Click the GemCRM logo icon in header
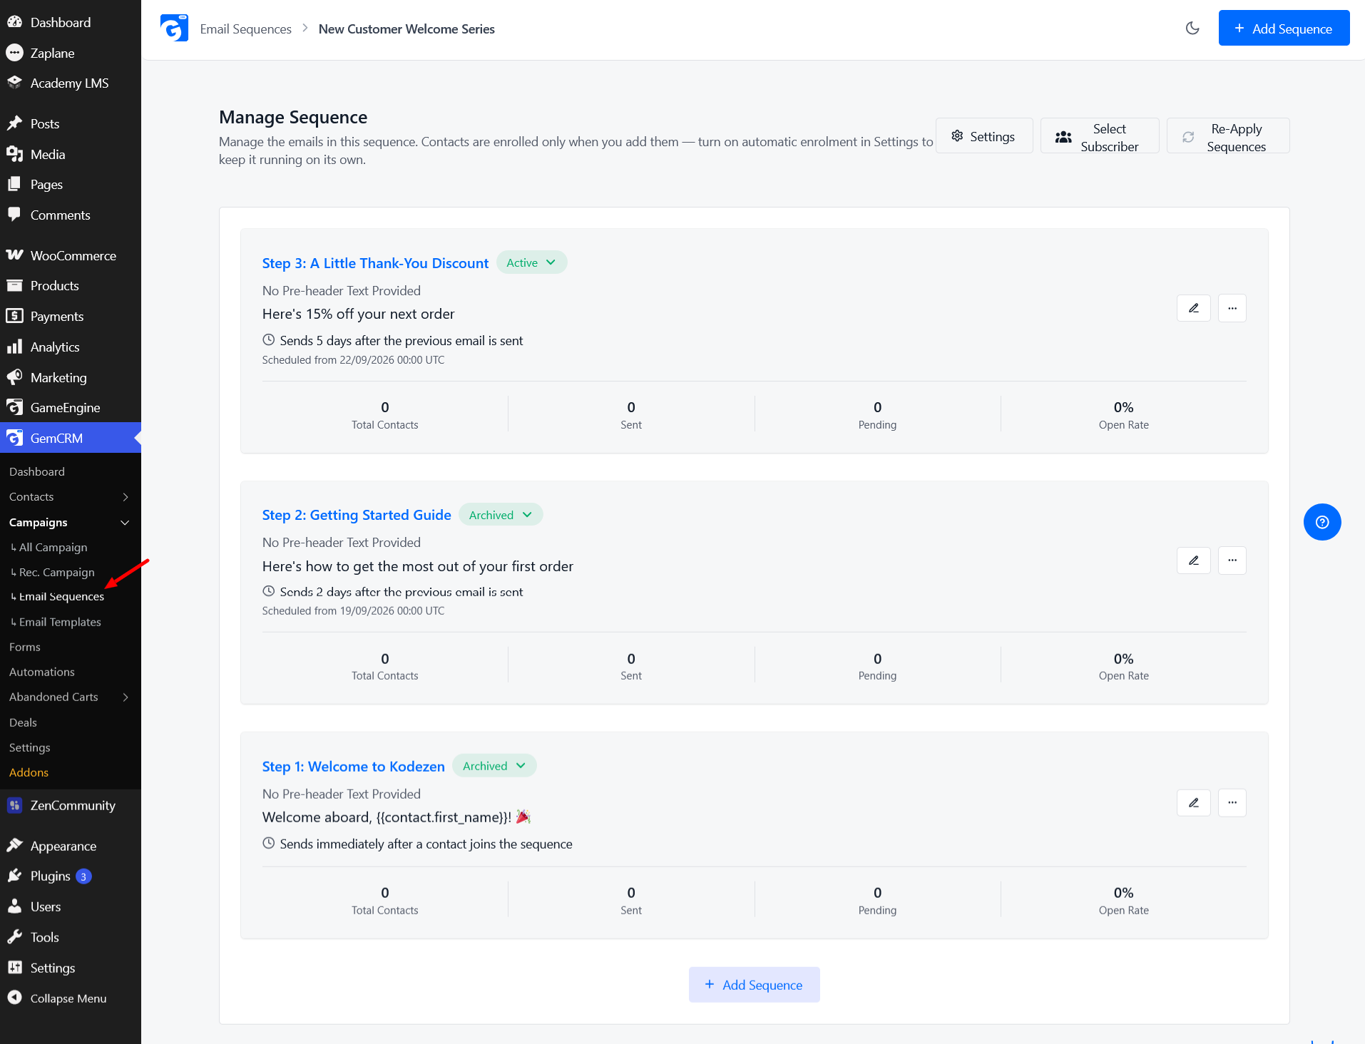Screen dimensions: 1365x1044 [x=174, y=29]
